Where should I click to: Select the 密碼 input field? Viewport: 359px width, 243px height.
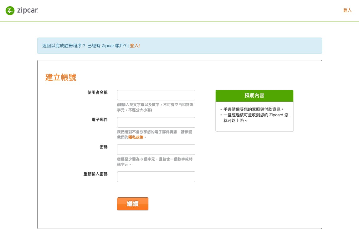tap(156, 149)
